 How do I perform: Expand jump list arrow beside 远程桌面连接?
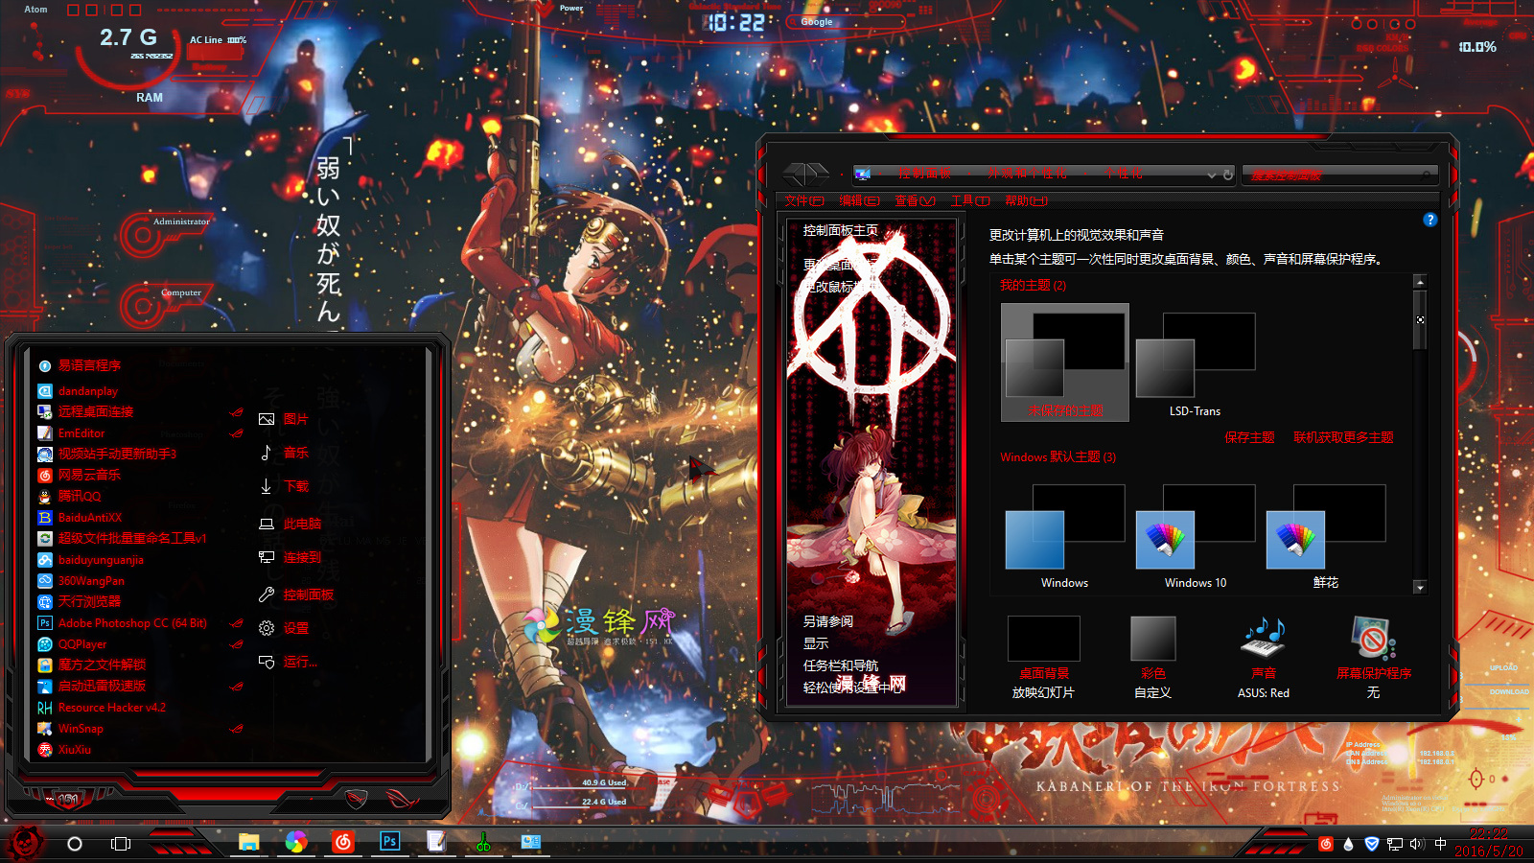[x=237, y=412]
